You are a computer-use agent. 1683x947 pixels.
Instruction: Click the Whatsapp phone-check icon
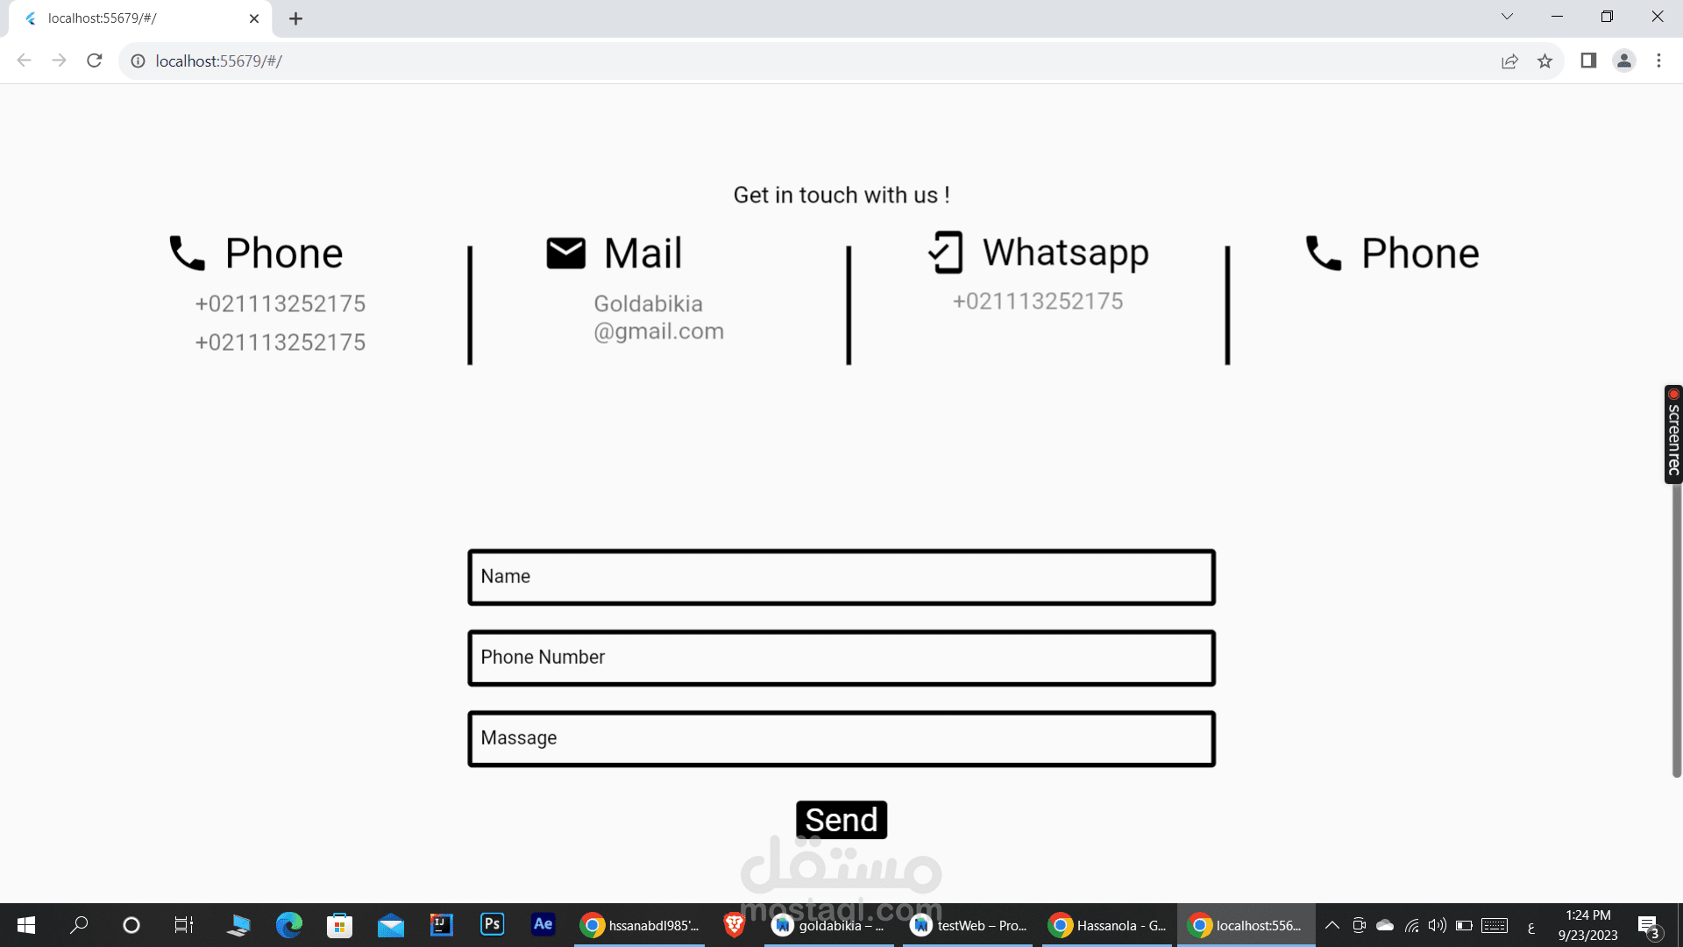(946, 253)
